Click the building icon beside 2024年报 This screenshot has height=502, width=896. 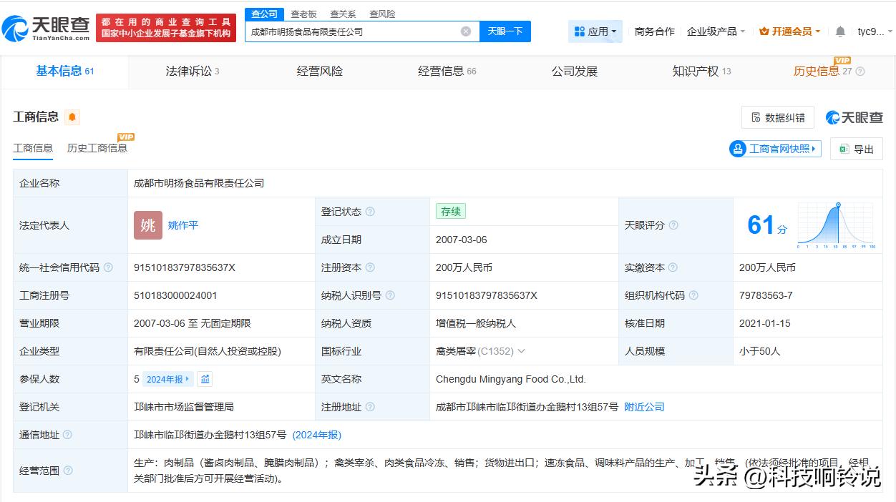point(205,380)
